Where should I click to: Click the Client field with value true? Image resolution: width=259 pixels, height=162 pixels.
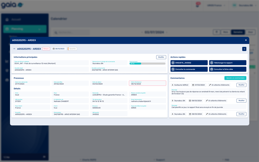click(x=70, y=107)
